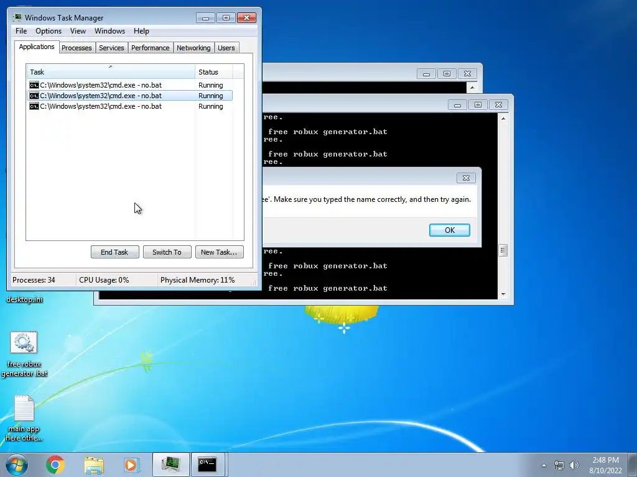Show hidden tray icons arrow
This screenshot has width=637, height=477.
tap(544, 465)
